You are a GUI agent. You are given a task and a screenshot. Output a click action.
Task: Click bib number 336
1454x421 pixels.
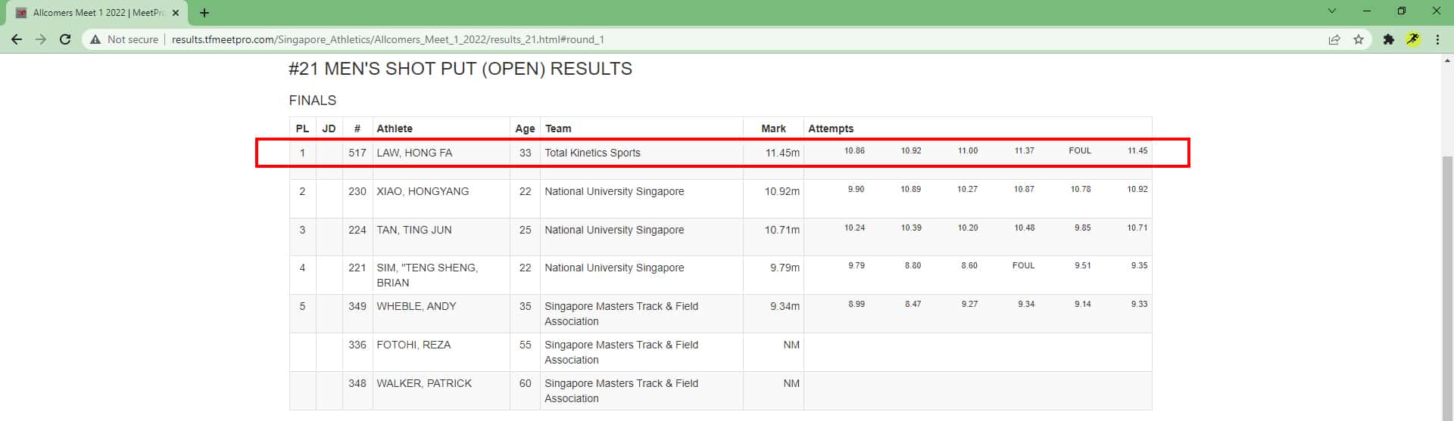coord(357,345)
